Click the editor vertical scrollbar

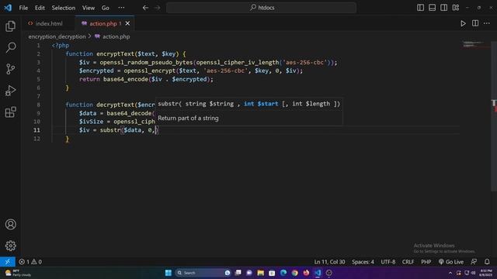tap(494, 115)
